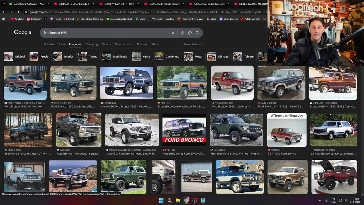This screenshot has height=205, width=364.
Task: Open Google Lens image search
Action: (x=190, y=33)
